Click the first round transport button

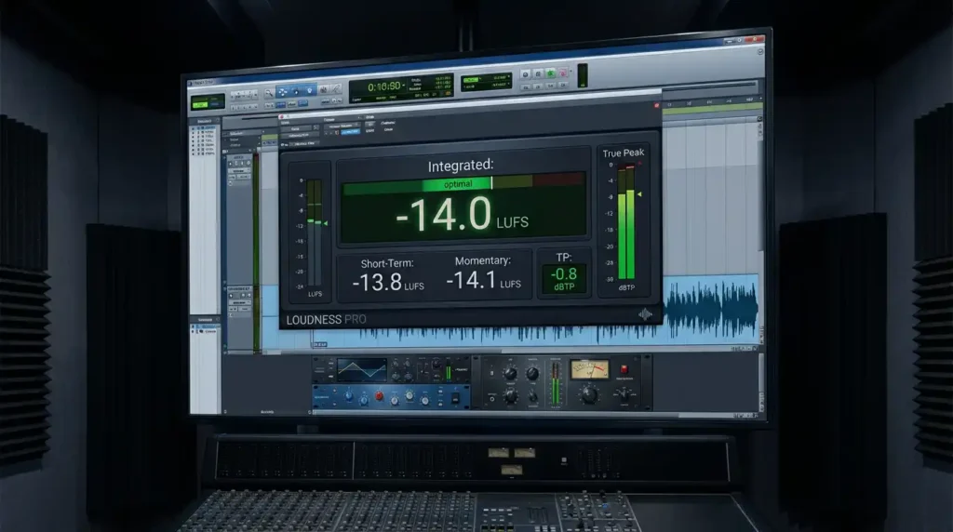click(x=526, y=74)
